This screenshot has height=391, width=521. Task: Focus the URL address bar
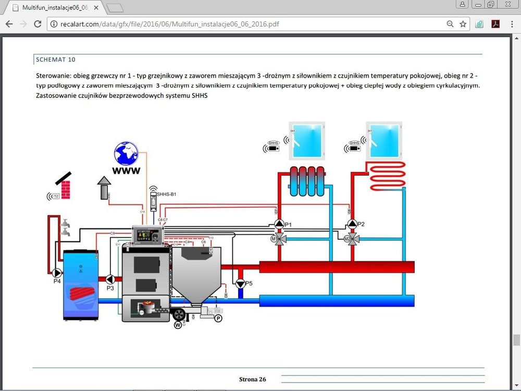[250, 24]
